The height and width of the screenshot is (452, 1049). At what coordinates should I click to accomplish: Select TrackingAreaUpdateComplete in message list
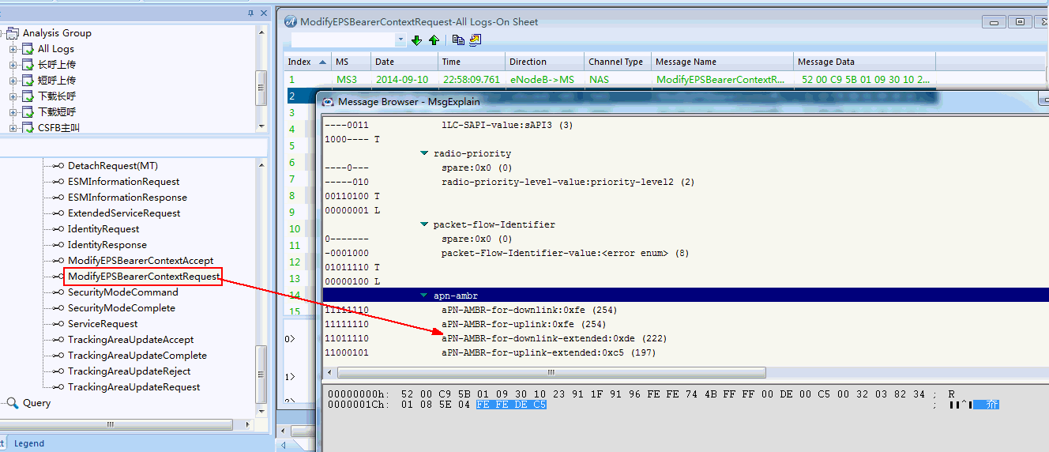(137, 356)
